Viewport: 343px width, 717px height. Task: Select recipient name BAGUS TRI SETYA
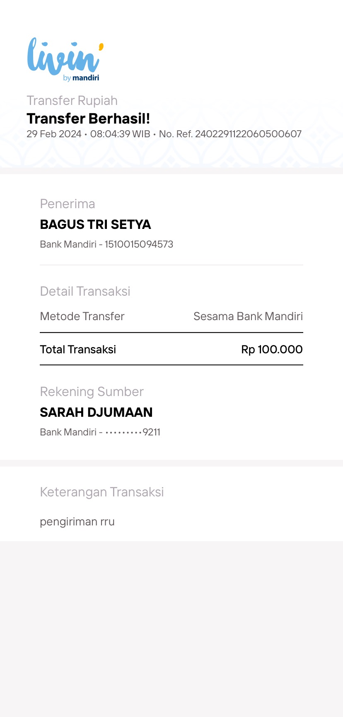(95, 224)
